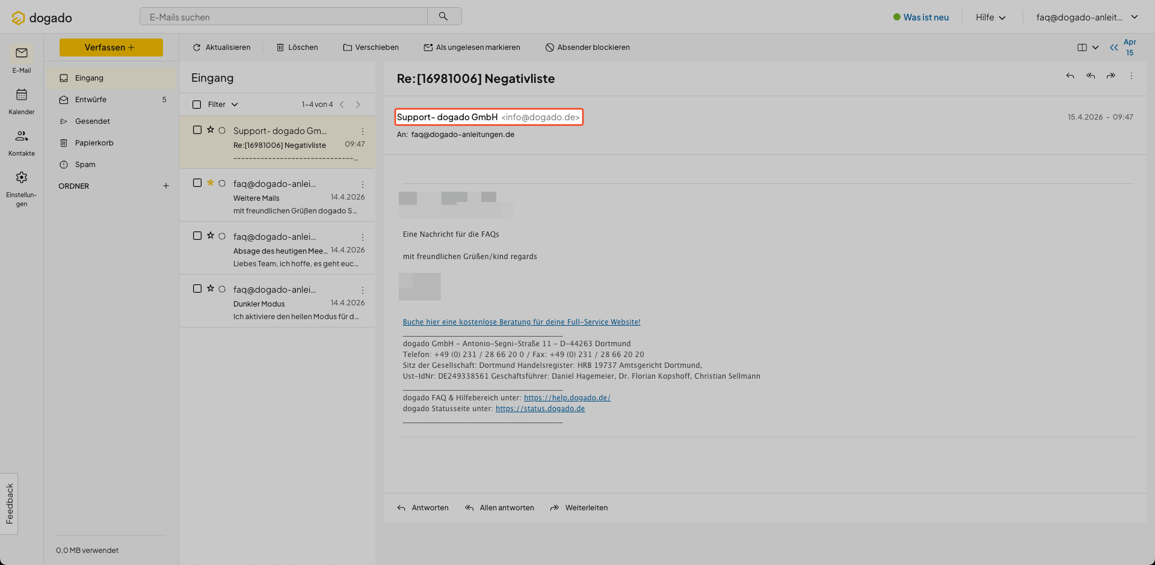Open the Gesendet folder

[x=111, y=121]
